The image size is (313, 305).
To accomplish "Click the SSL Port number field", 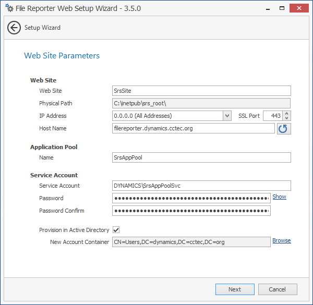I will tap(273, 116).
